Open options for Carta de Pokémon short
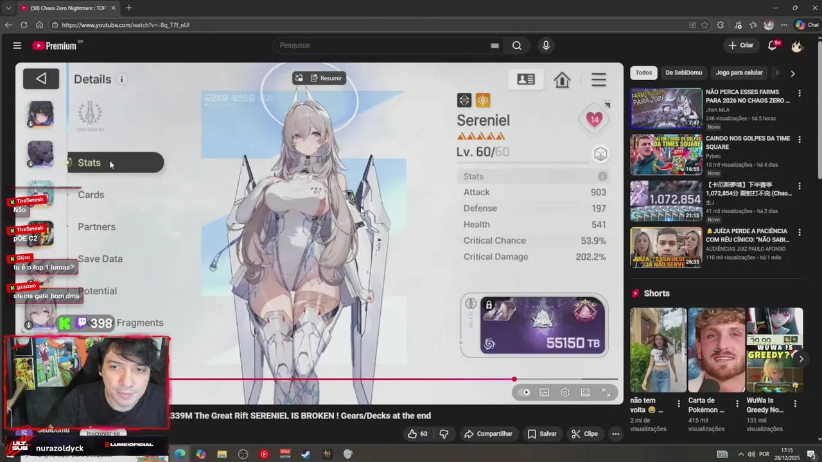 [x=737, y=404]
